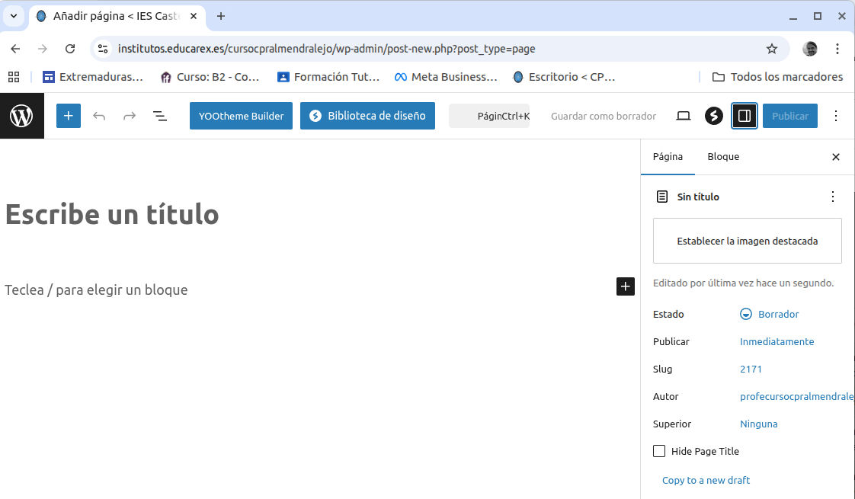
Task: Open the desktop preview view icon
Action: (x=684, y=116)
